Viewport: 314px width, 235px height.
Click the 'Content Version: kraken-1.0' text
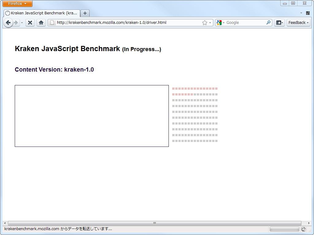click(54, 69)
